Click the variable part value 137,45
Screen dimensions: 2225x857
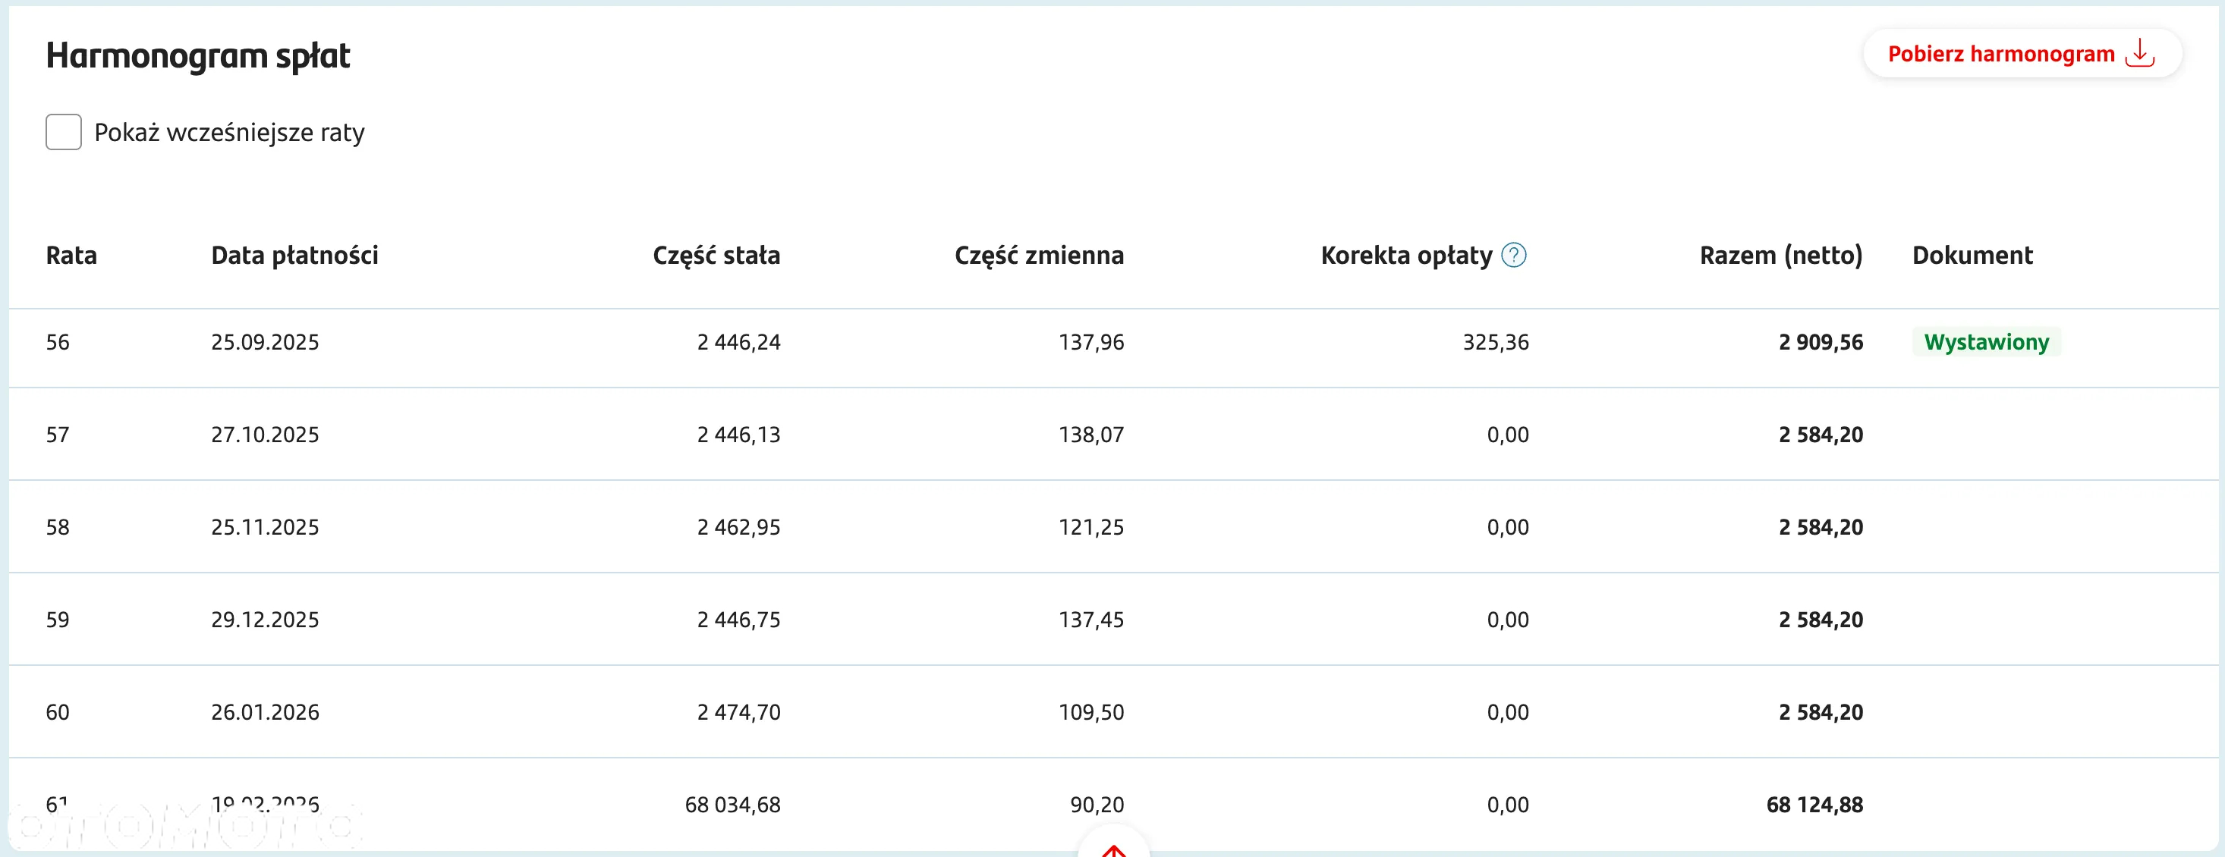pos(1092,619)
